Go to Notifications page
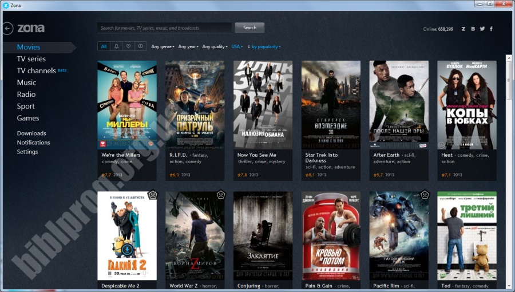 point(33,142)
